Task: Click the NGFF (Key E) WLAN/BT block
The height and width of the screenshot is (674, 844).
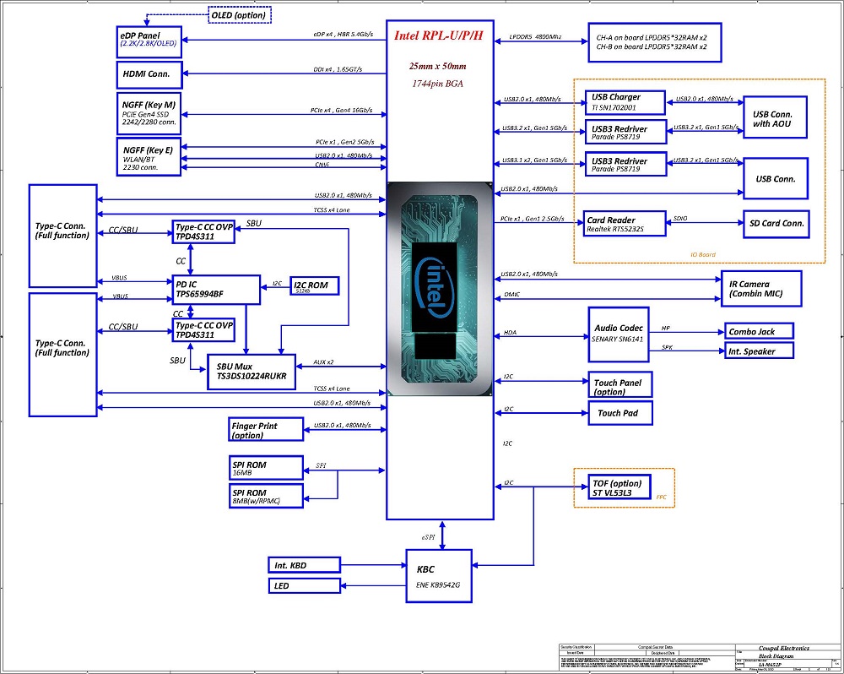Action: [x=148, y=156]
